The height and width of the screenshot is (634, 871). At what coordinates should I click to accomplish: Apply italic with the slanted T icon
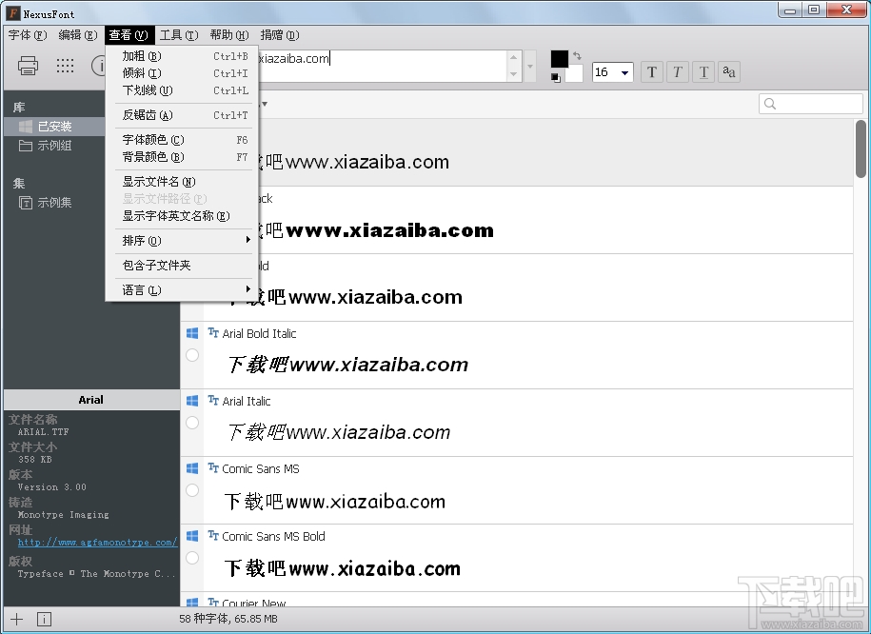click(677, 71)
